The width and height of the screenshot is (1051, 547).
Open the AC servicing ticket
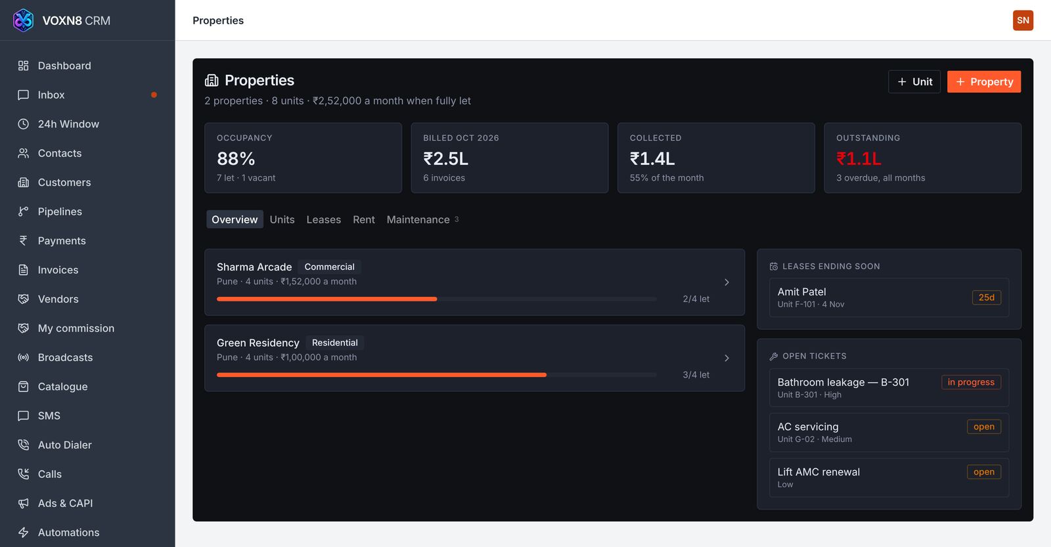pyautogui.click(x=889, y=433)
